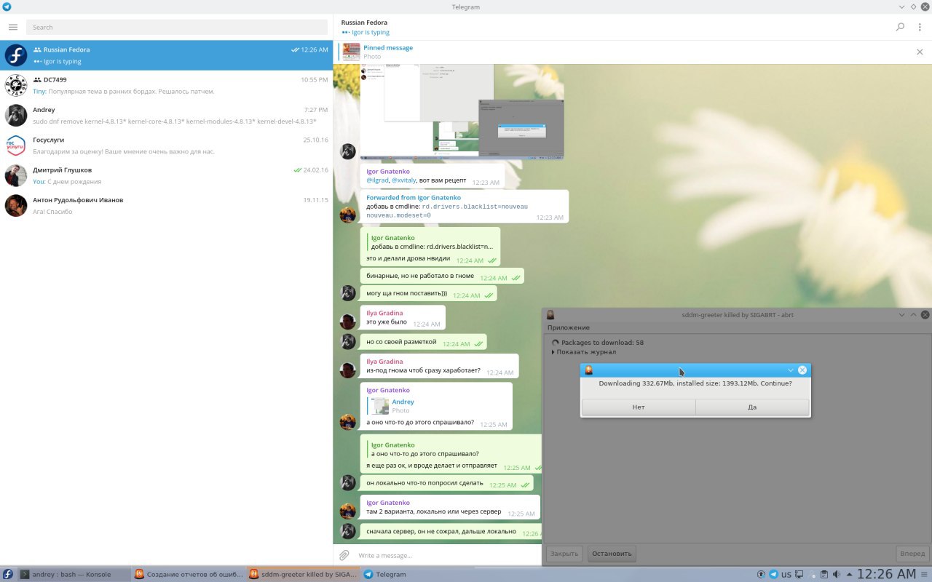
Task: Click Дмитрий Глушков's avatar
Action: [x=16, y=175]
